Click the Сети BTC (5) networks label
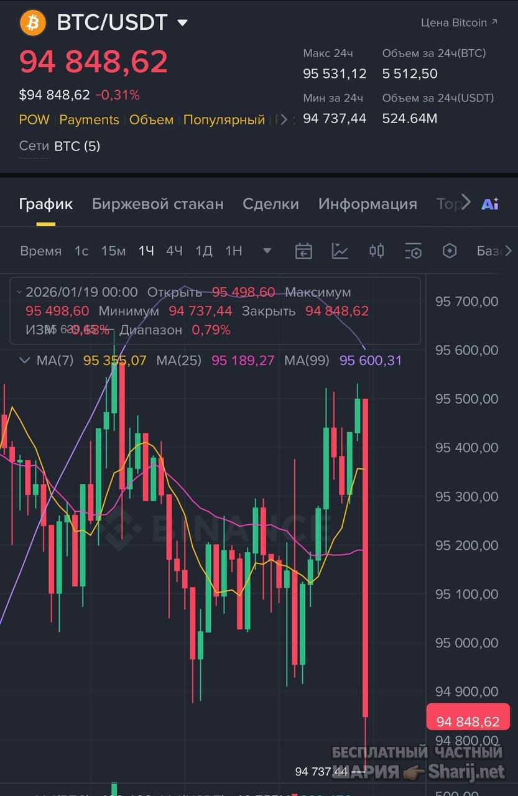Viewport: 518px width, 796px height. [x=60, y=146]
